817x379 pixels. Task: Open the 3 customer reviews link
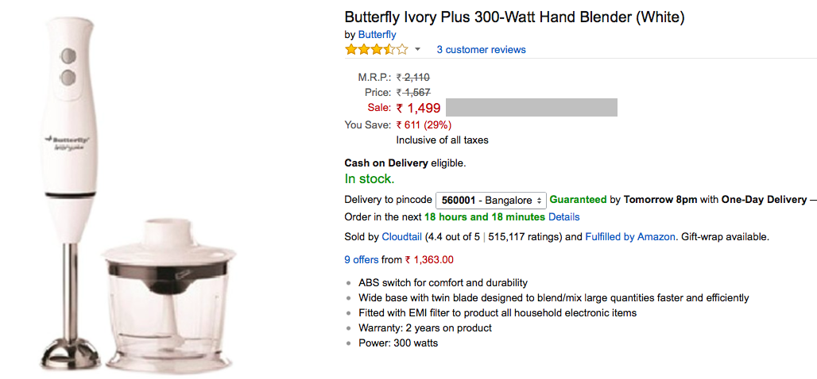click(481, 50)
